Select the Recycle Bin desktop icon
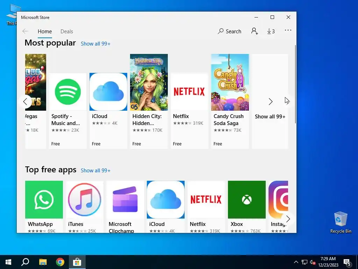358x269 pixels. point(341,222)
